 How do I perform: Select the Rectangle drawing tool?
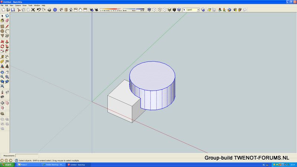point(2,26)
